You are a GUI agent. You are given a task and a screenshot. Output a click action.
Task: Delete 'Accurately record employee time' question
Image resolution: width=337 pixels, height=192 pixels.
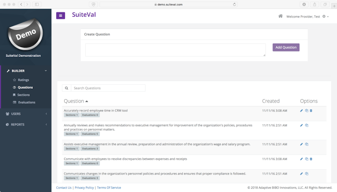point(311,111)
